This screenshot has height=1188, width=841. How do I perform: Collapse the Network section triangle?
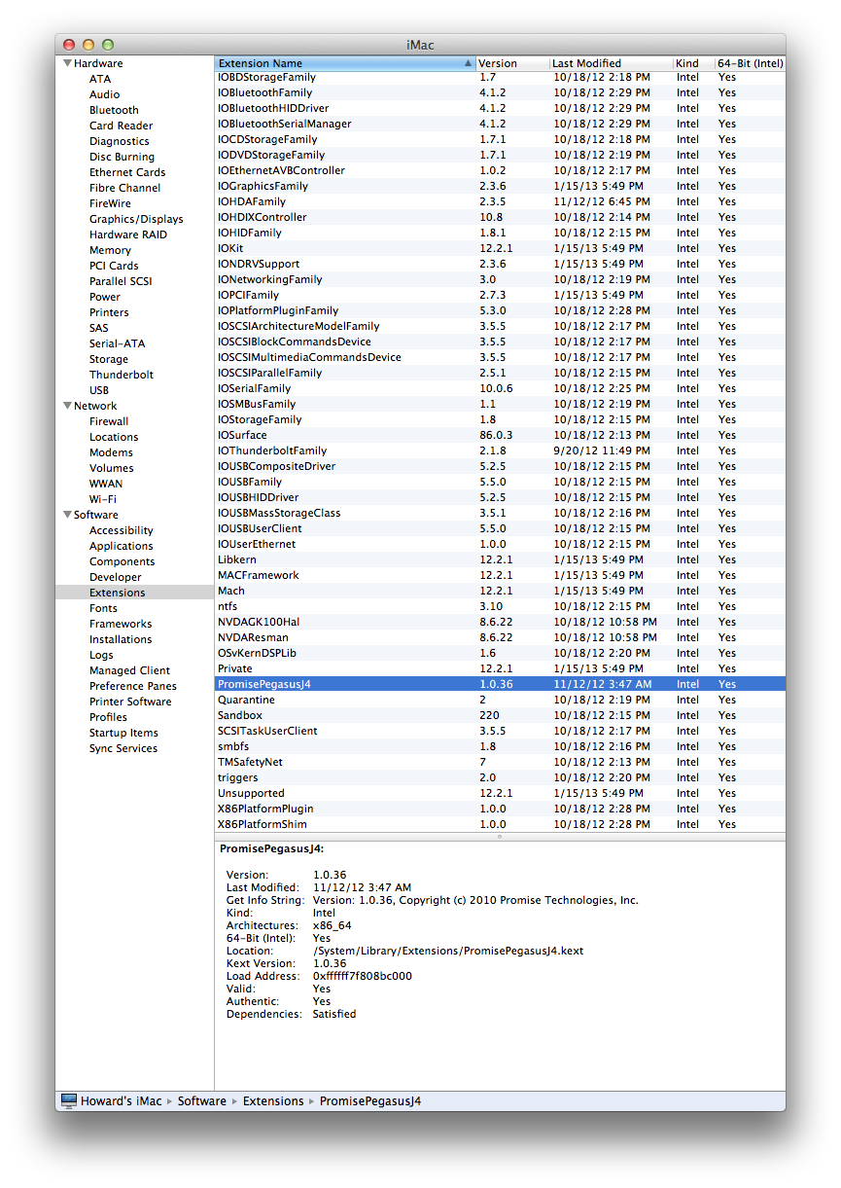pos(67,406)
